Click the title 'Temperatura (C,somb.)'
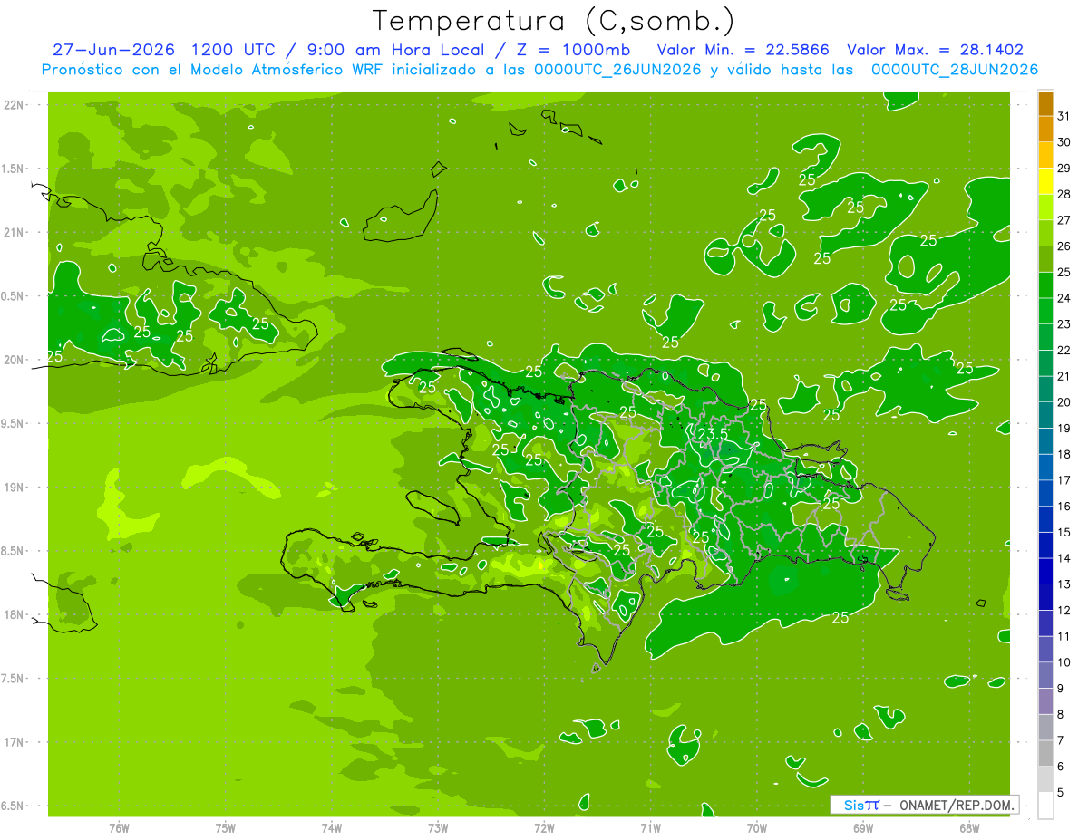 [x=554, y=22]
